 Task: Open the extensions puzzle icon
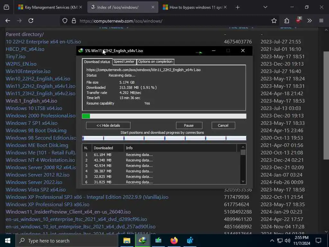(287, 21)
